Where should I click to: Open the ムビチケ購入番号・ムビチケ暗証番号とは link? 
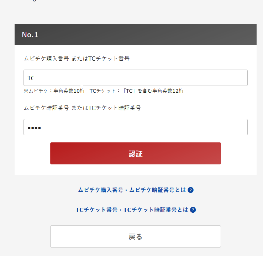click(x=132, y=190)
